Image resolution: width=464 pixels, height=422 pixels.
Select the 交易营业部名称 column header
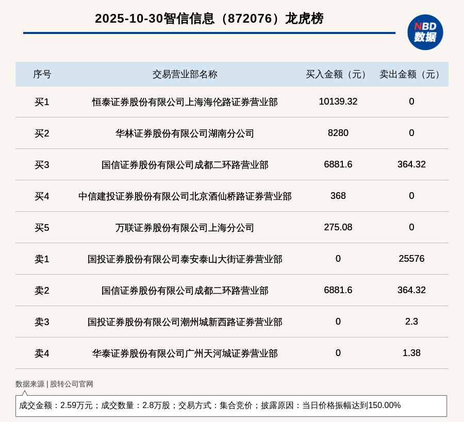[x=185, y=74]
